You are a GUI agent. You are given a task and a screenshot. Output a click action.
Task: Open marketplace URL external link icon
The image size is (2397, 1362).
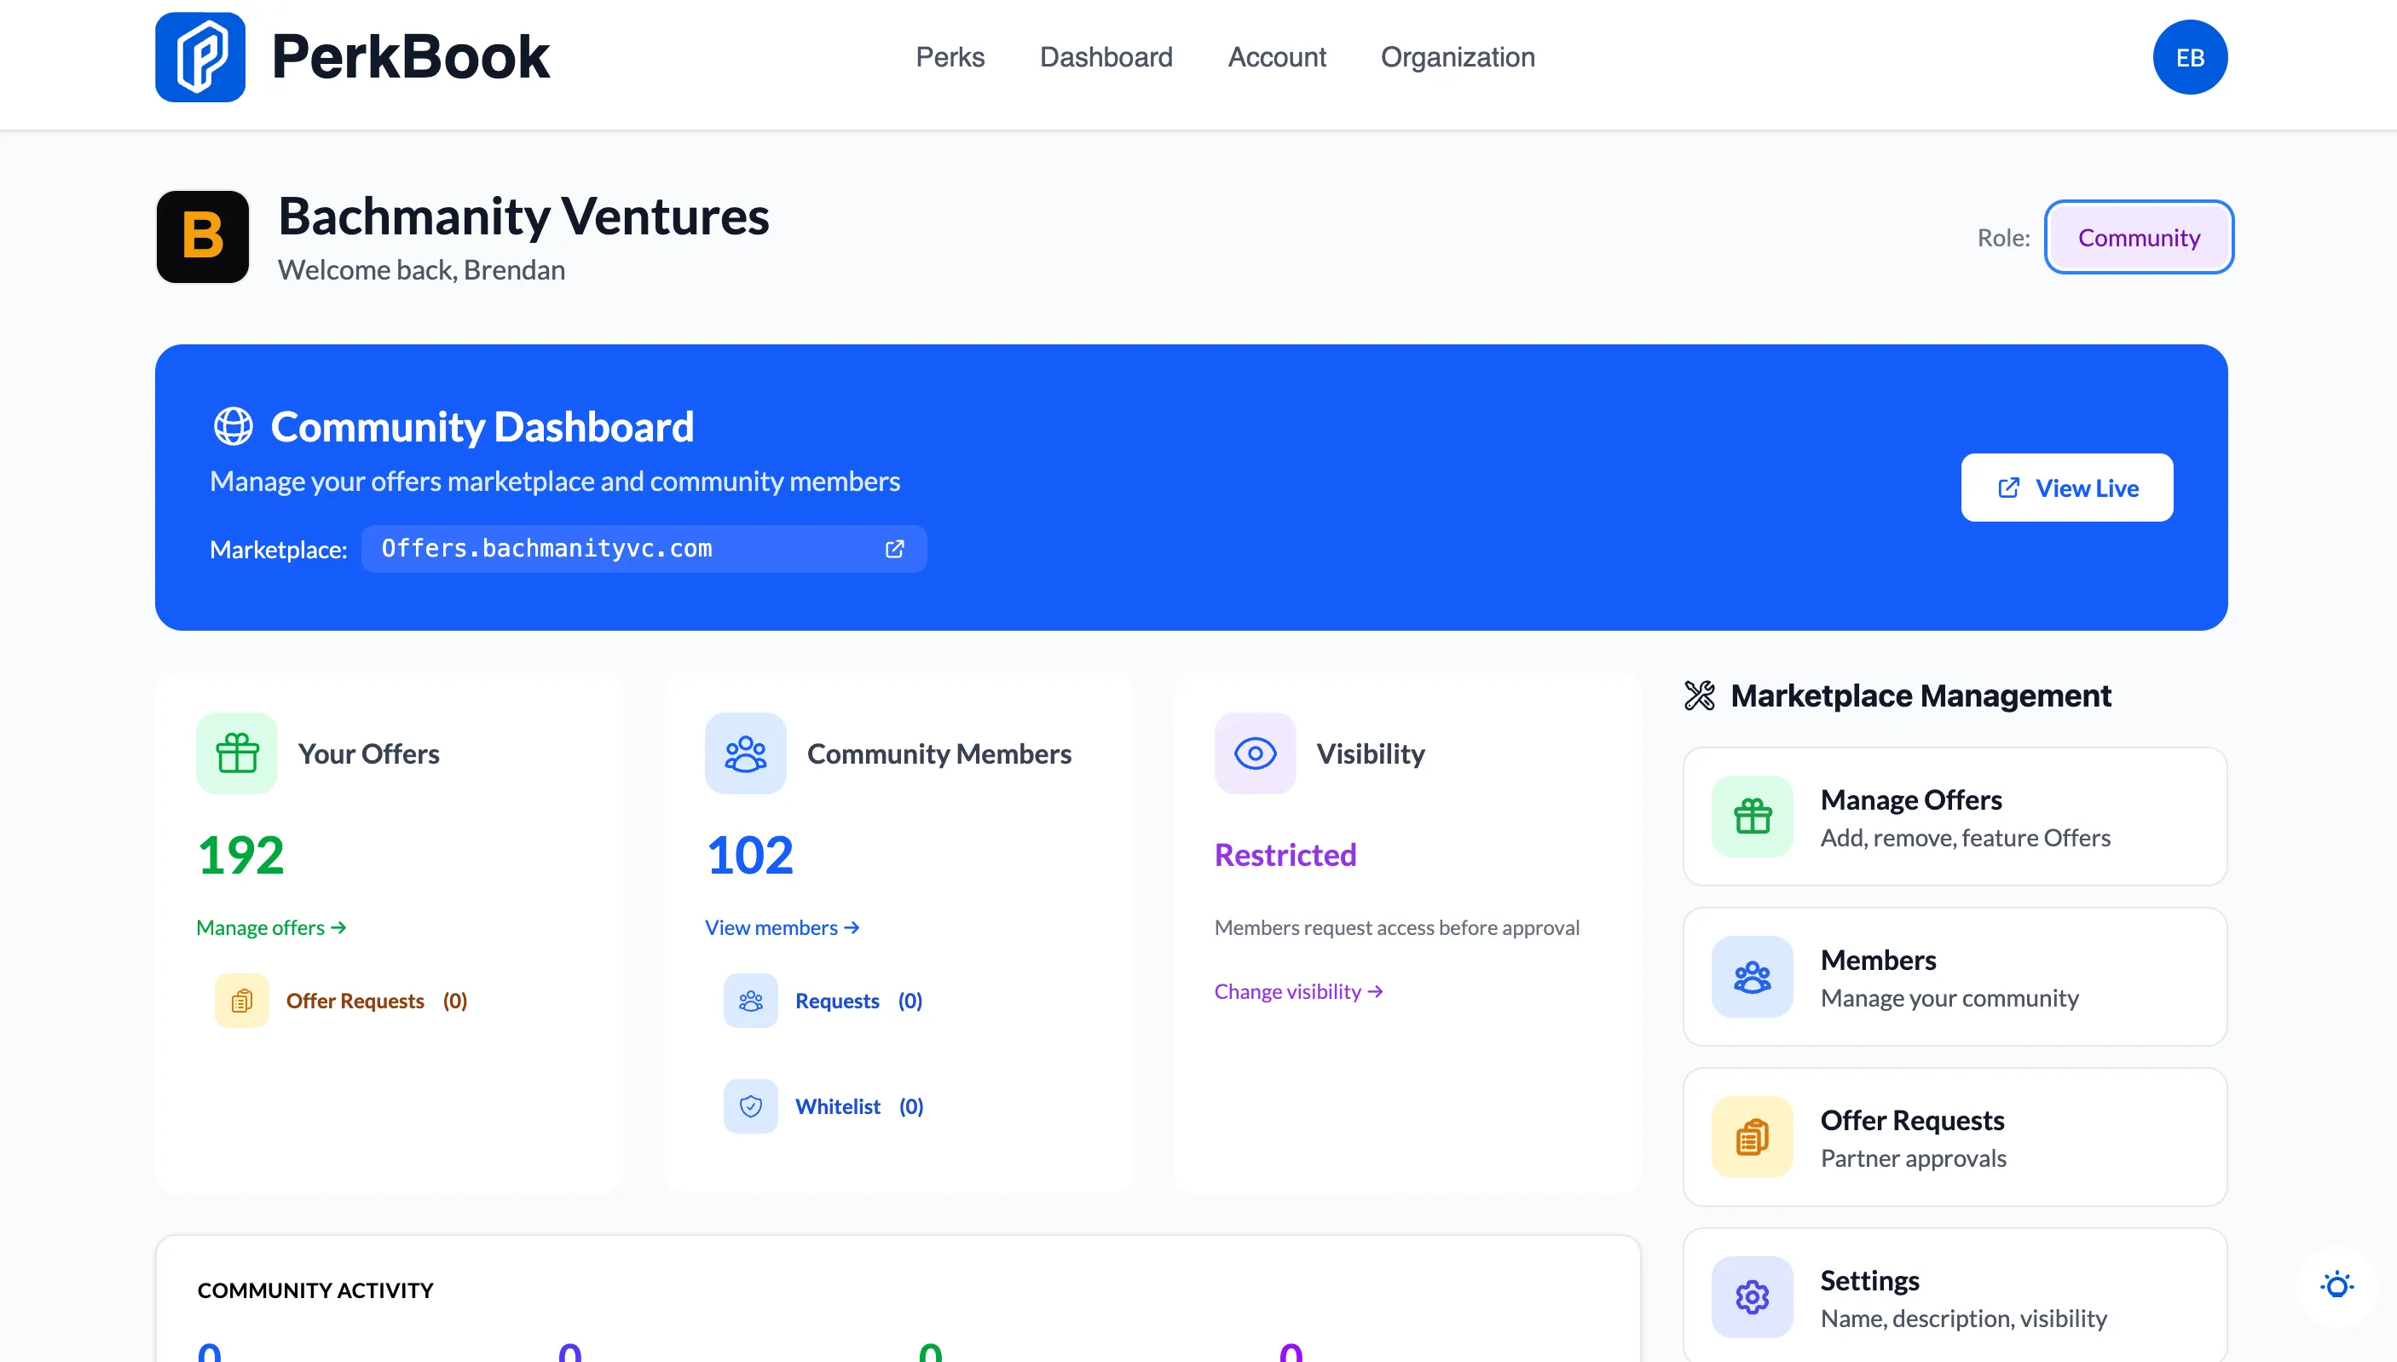click(x=895, y=549)
